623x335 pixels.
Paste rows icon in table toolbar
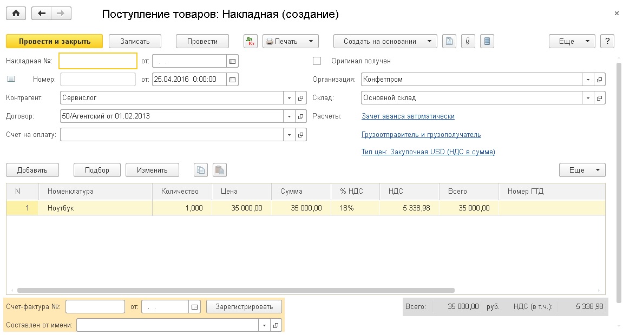(x=220, y=170)
